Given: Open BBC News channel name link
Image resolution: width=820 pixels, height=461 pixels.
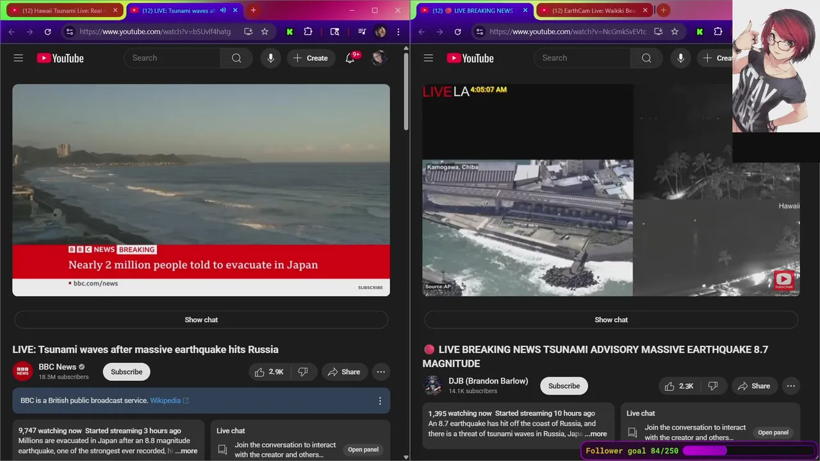Looking at the screenshot, I should coord(57,367).
